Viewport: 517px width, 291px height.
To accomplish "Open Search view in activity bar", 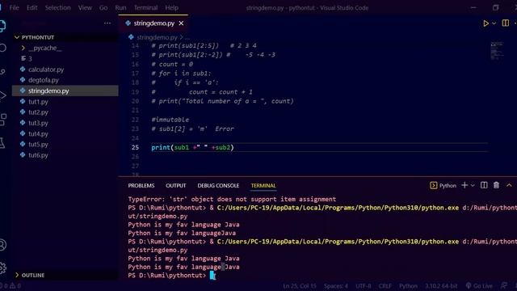I will click(2, 48).
